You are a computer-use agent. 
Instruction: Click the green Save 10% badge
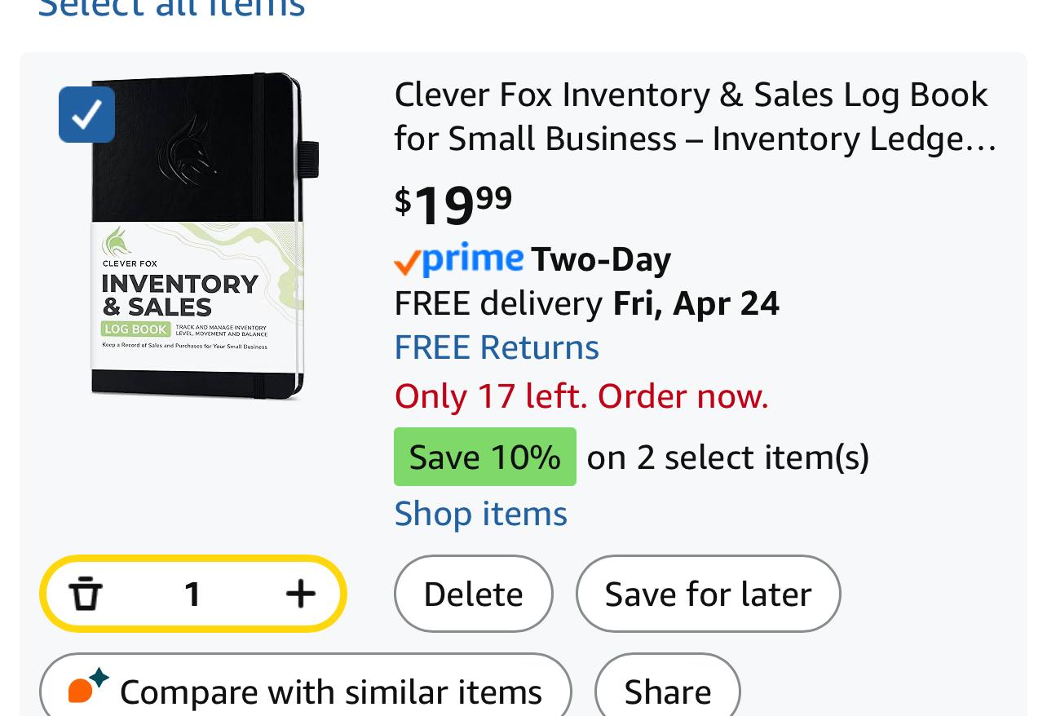pyautogui.click(x=484, y=457)
